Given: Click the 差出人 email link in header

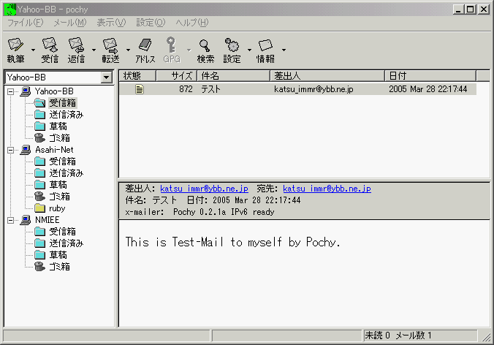Looking at the screenshot, I should click(x=204, y=189).
